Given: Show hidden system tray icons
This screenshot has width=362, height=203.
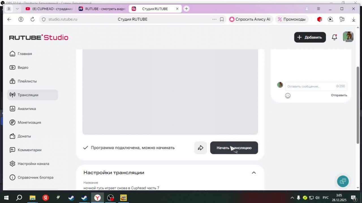Looking at the screenshot, I should coord(292,198).
